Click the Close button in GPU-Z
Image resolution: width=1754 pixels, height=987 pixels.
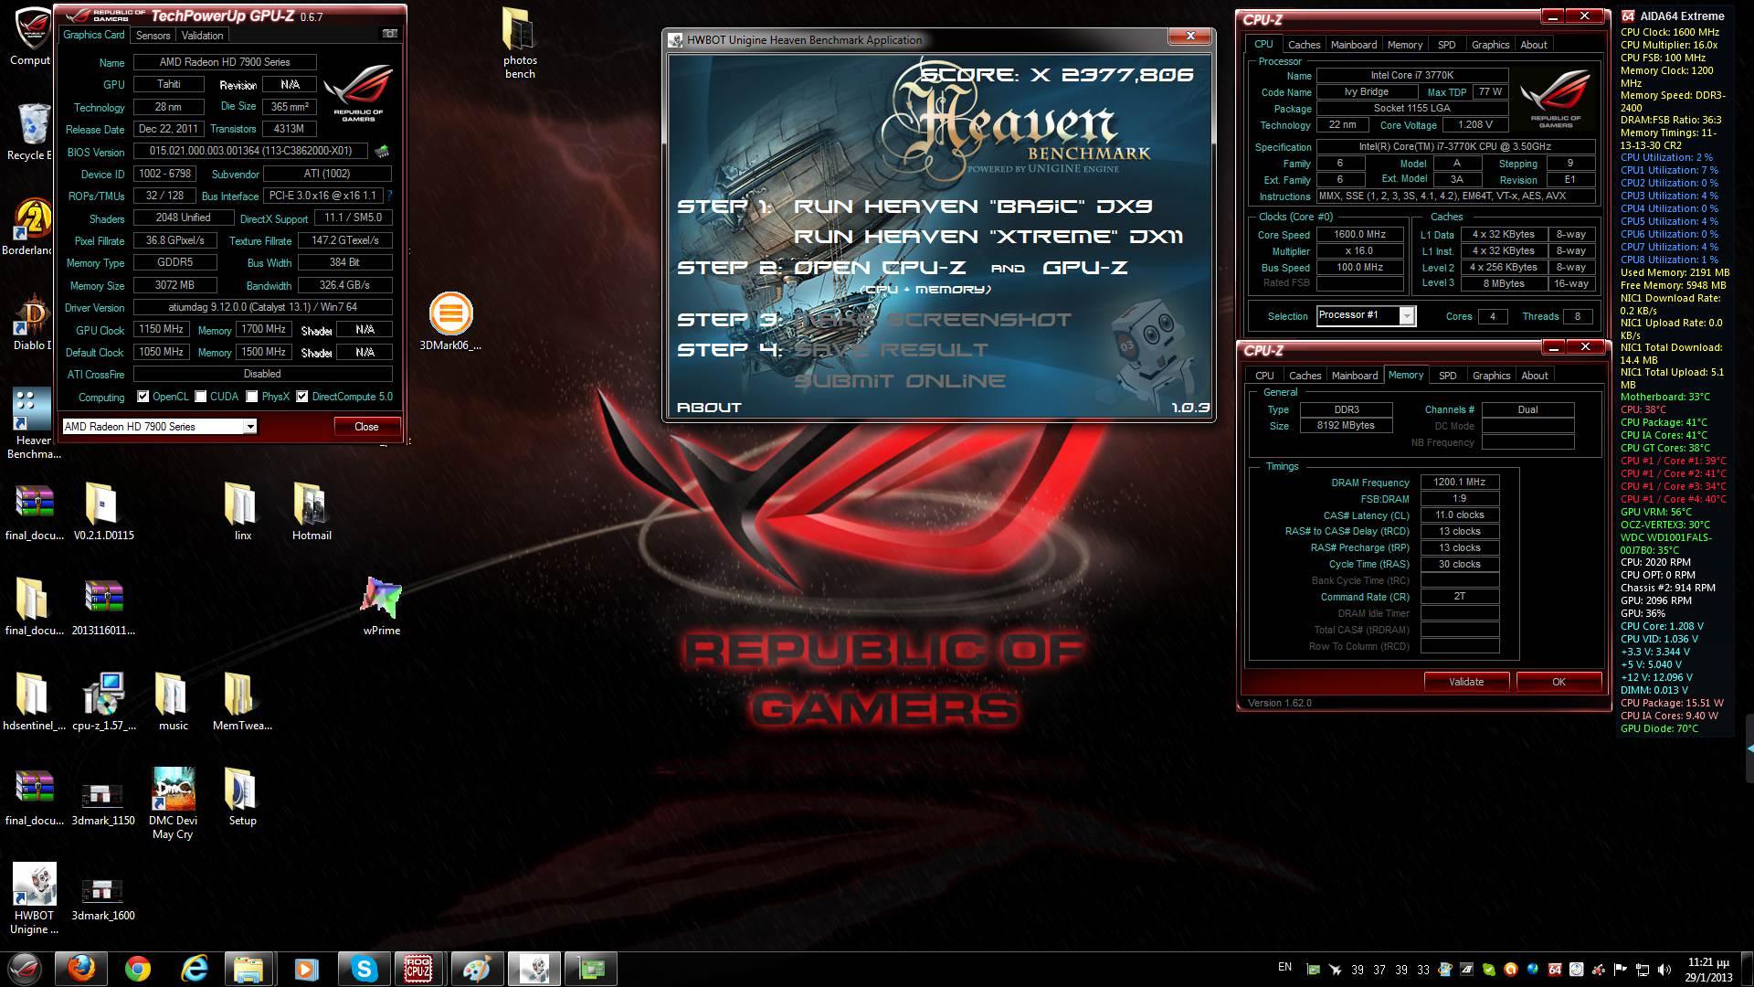[x=366, y=427]
